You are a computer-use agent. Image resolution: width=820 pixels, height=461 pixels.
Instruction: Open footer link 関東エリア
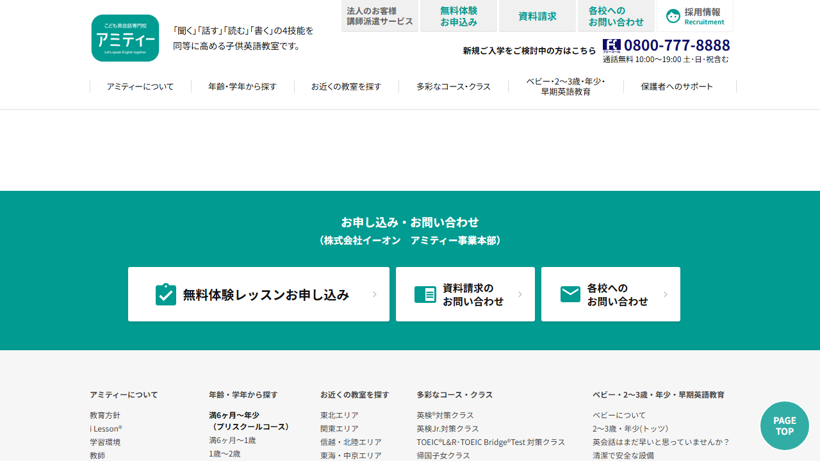point(340,429)
